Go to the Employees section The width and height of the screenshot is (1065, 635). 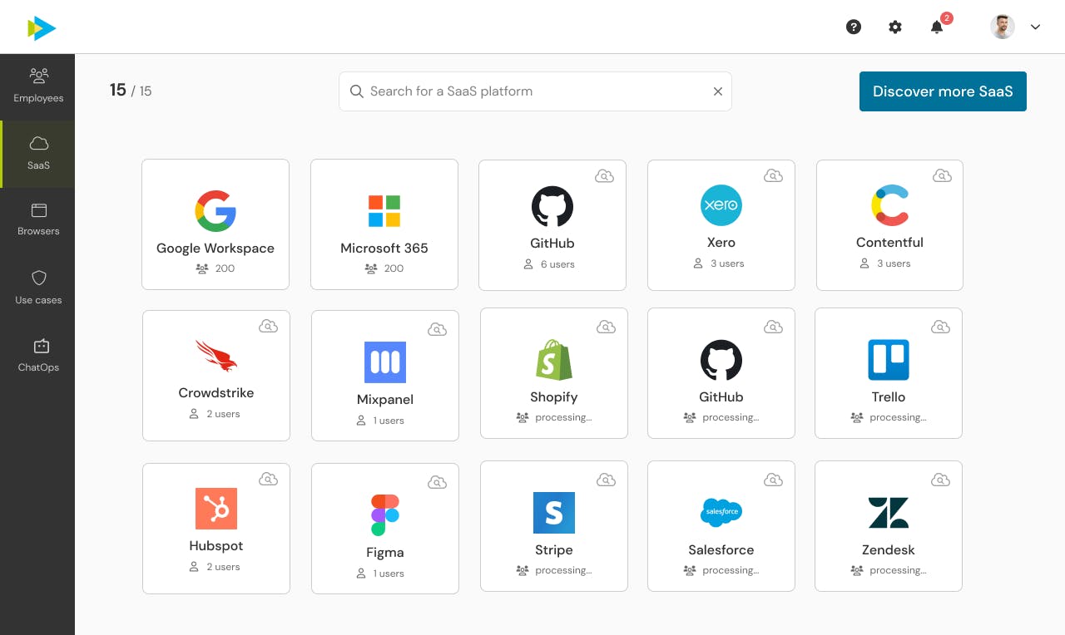38,86
